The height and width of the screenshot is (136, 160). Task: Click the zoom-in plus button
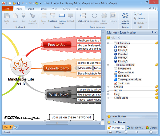coord(151,132)
